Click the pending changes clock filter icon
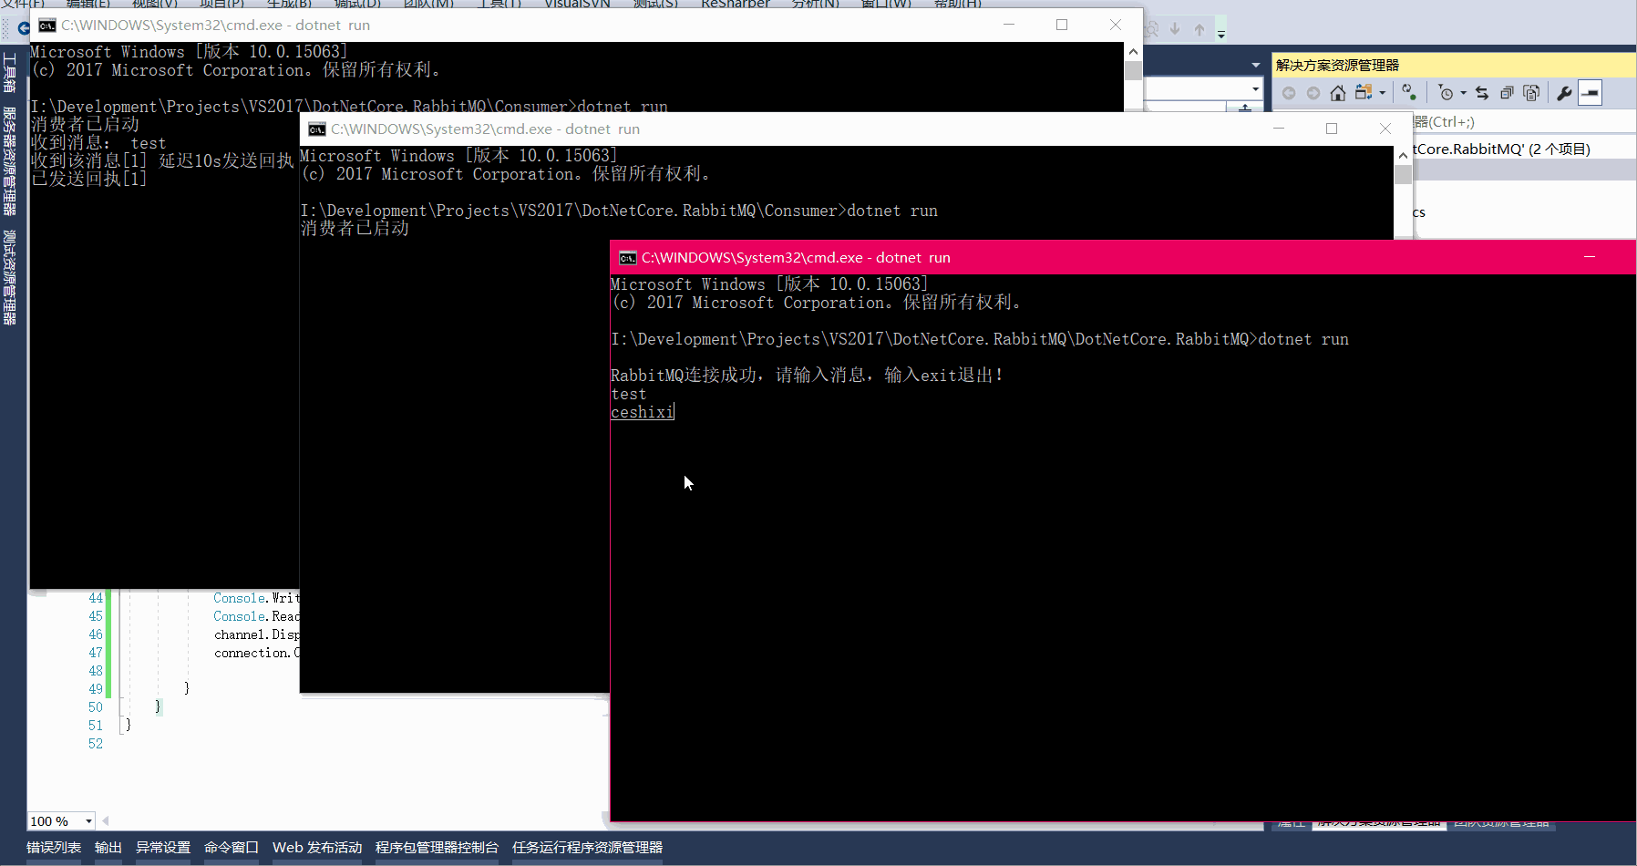The width and height of the screenshot is (1637, 866). [x=1446, y=93]
